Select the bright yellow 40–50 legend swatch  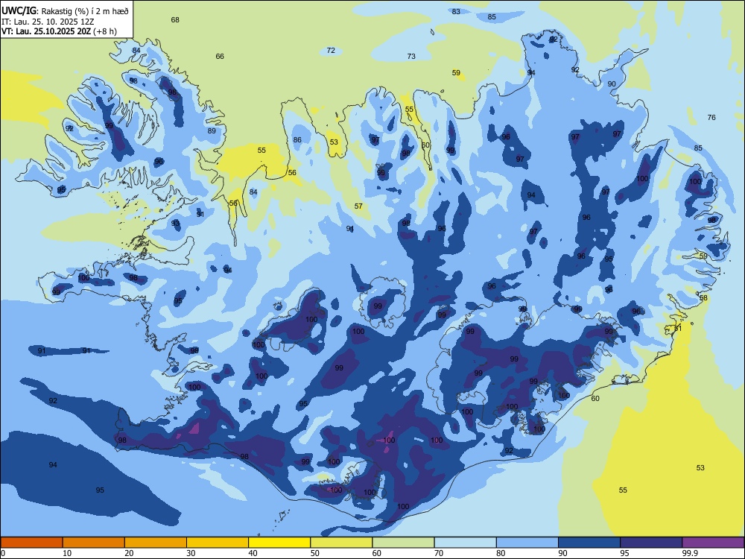[x=279, y=543]
